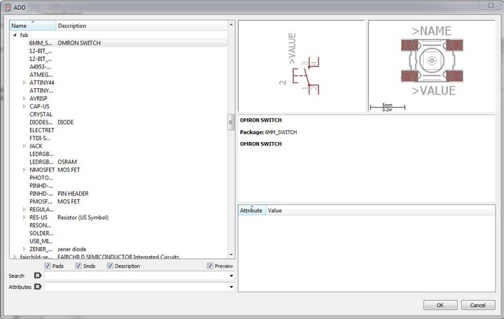Select the ATTINY... device
This screenshot has height=319, width=504.
[41, 90]
